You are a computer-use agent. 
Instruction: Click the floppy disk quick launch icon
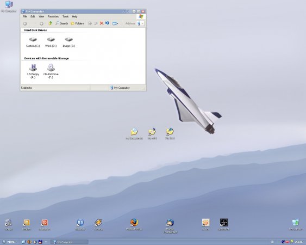pos(40,242)
